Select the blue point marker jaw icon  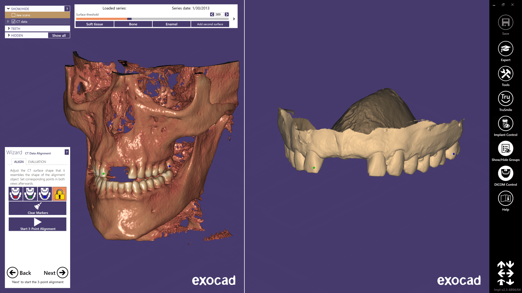point(45,194)
